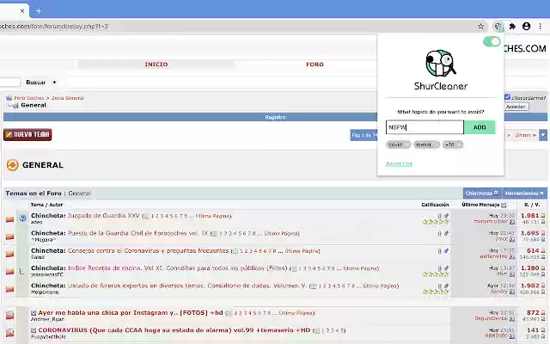This screenshot has height=344, width=550.
Task: Click the Reset List link
Action: 399,164
